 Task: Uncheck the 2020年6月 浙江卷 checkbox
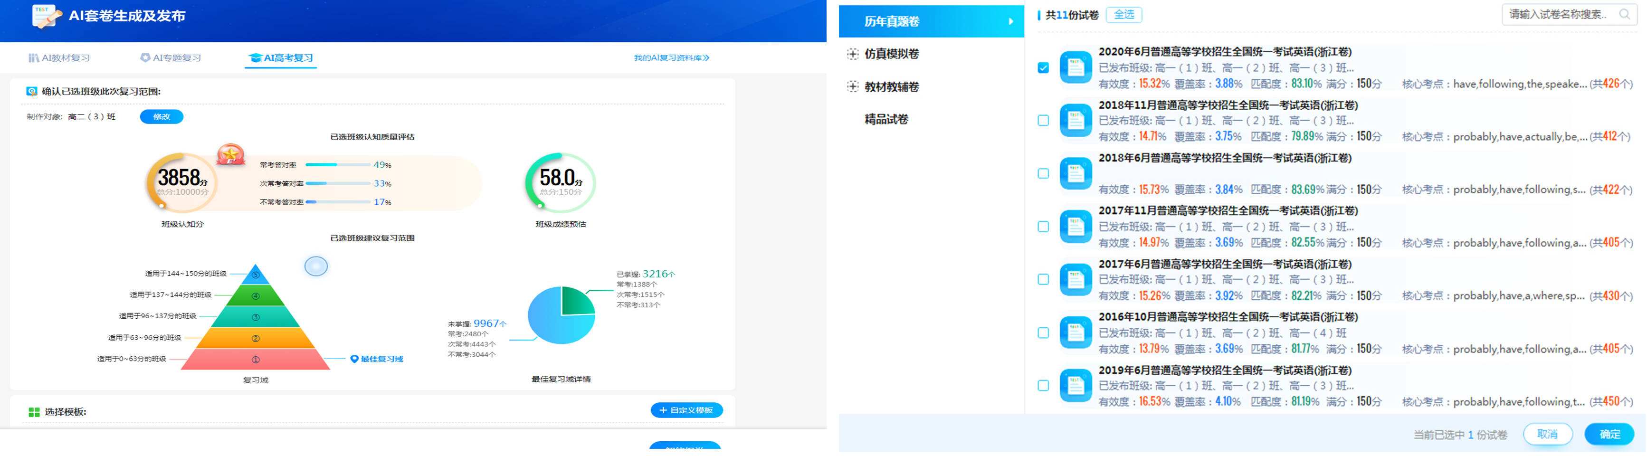(1043, 68)
